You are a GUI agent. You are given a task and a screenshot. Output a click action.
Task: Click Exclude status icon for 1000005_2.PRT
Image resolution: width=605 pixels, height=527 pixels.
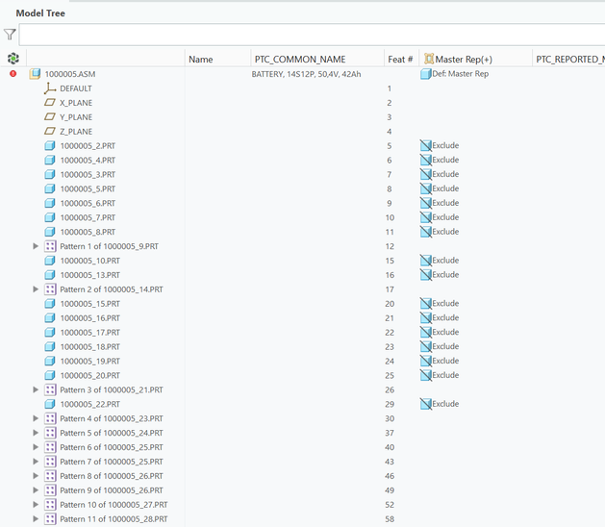pos(425,146)
